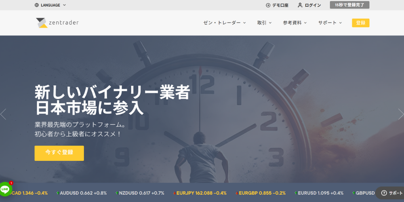Open the ログイン link

tap(313, 5)
